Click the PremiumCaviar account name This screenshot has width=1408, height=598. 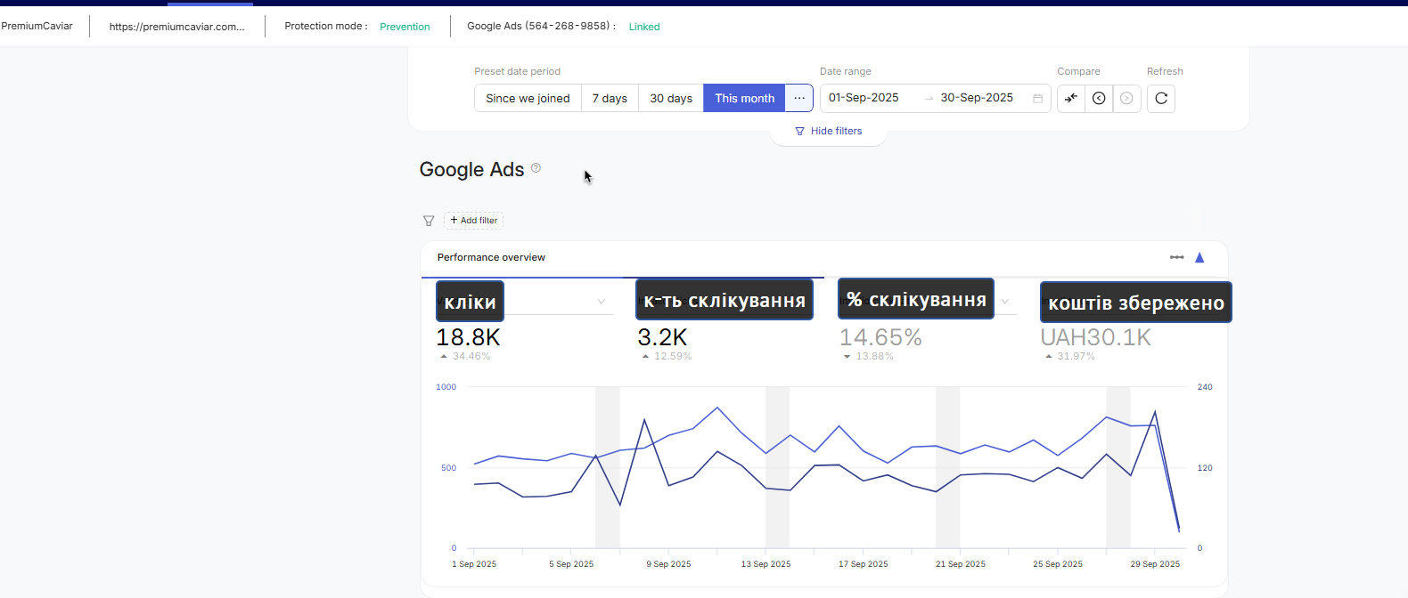click(37, 26)
